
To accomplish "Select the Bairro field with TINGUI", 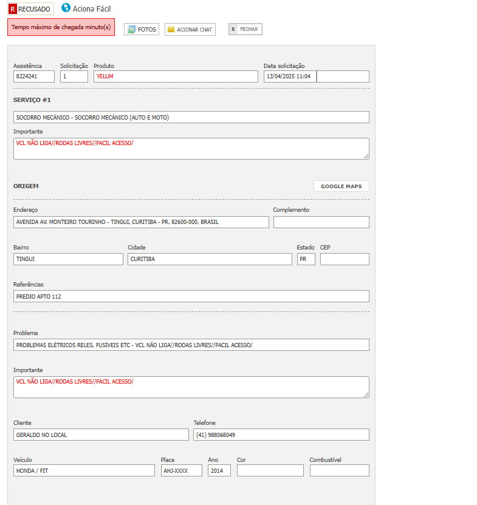I will pos(68,259).
